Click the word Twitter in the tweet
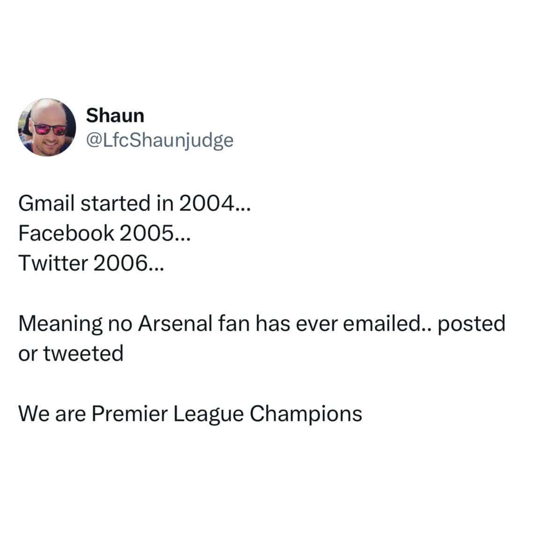 (x=53, y=263)
